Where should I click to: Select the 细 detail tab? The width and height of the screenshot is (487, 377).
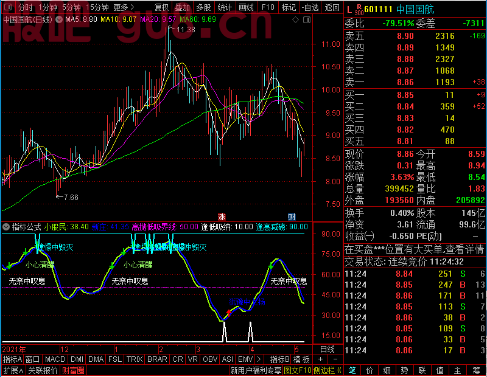[387, 370]
